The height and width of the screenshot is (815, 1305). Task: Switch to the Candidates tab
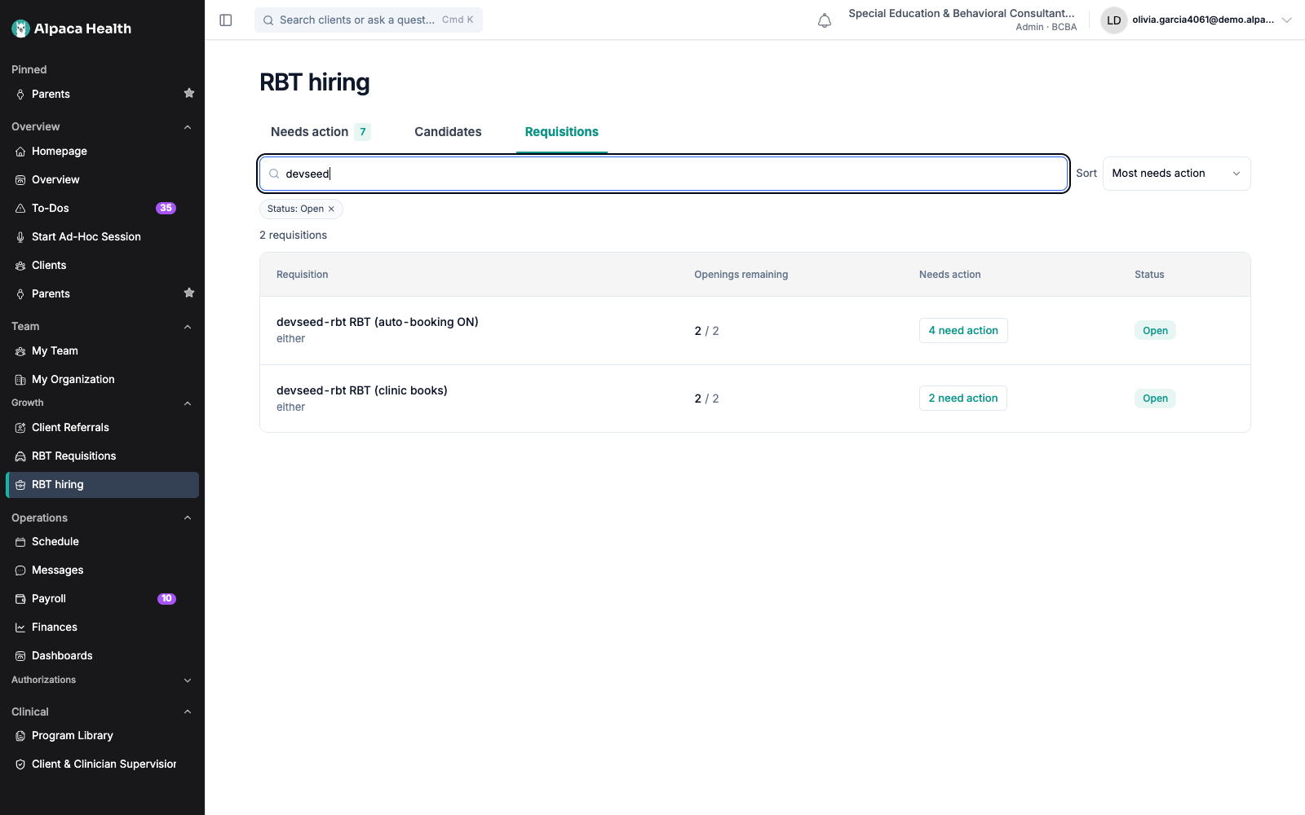pos(448,132)
